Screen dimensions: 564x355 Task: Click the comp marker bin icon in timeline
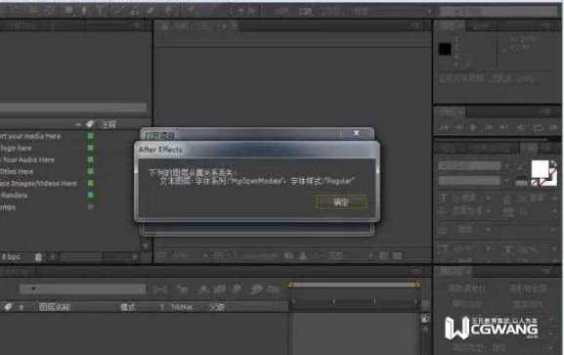tap(425, 318)
